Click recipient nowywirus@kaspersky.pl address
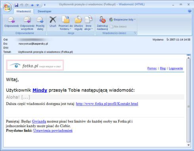This screenshot has width=194, height=151. pos(33,44)
